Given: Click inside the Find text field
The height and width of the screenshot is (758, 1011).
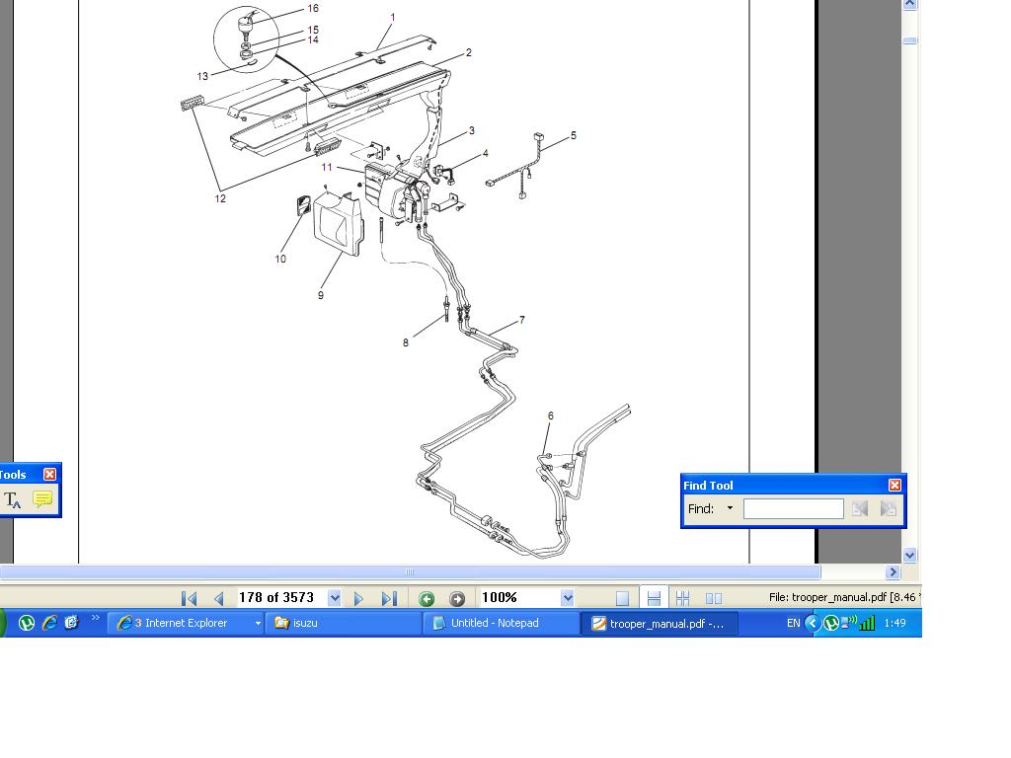Looking at the screenshot, I should 793,509.
